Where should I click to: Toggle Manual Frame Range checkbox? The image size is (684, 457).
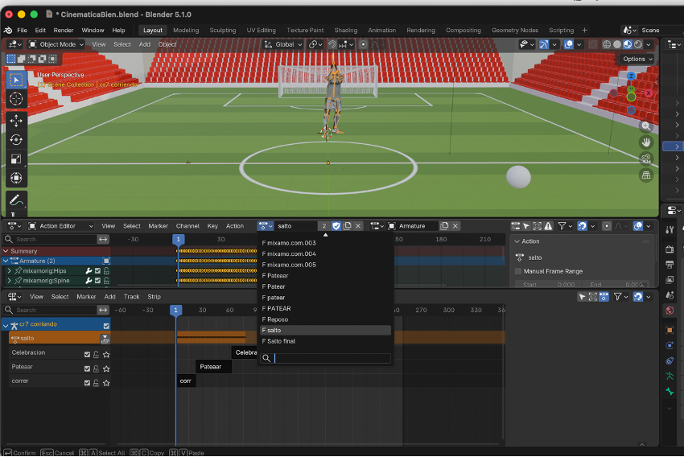(x=518, y=271)
